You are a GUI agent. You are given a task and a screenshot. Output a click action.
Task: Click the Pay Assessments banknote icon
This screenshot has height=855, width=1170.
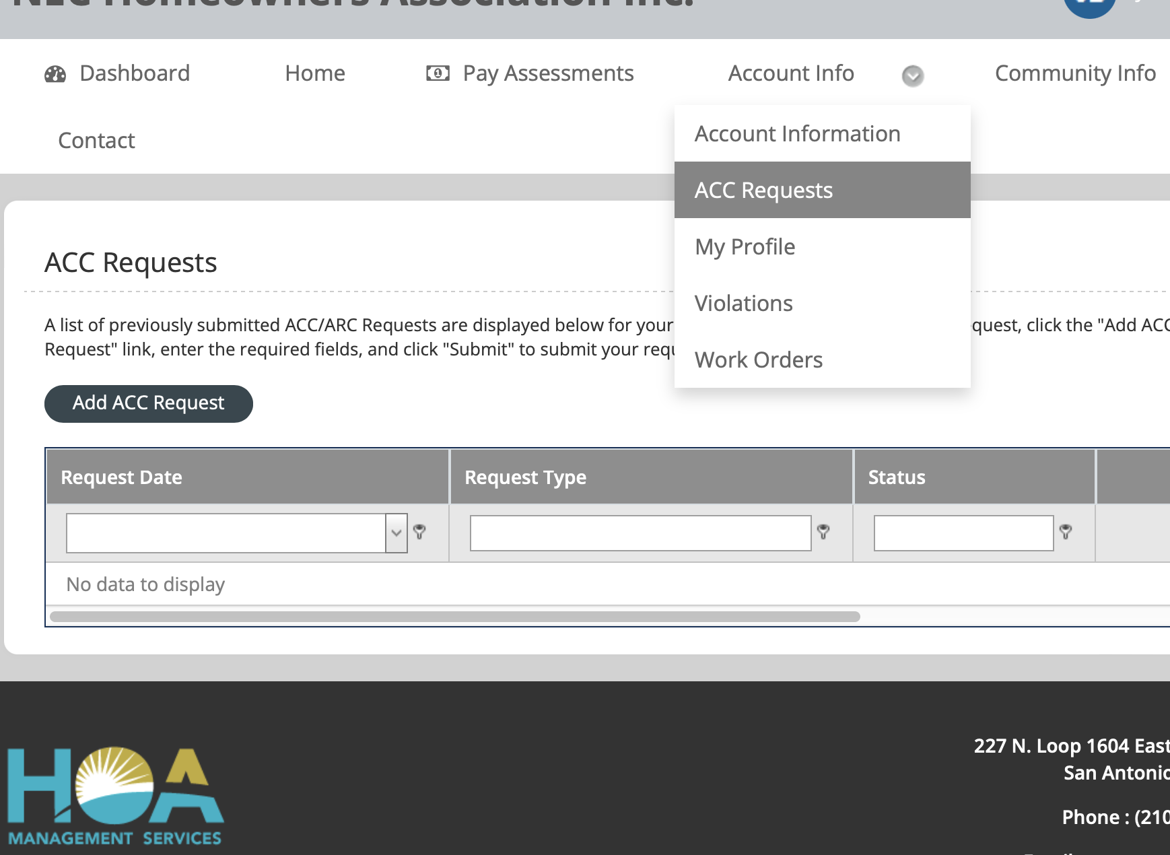click(438, 73)
